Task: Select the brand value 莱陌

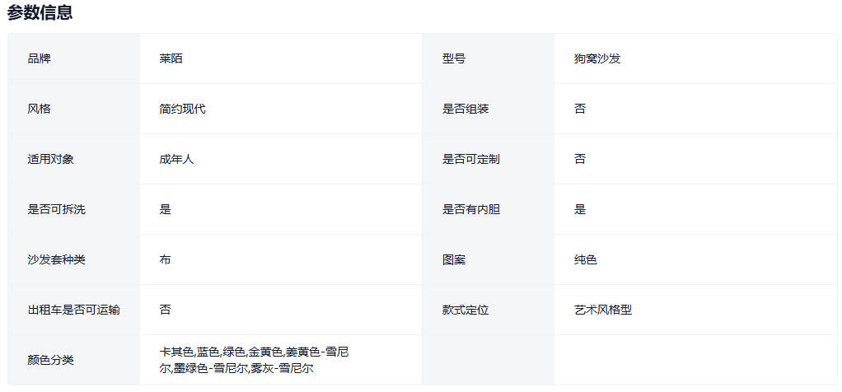Action: click(171, 58)
